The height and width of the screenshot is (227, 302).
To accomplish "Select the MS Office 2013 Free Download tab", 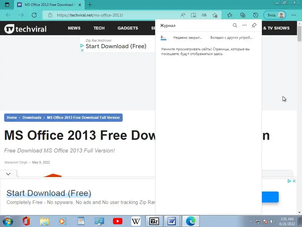I will coord(49,5).
